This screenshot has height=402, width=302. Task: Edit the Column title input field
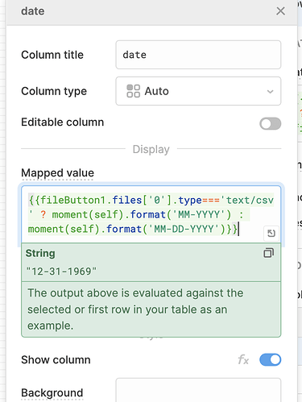pyautogui.click(x=198, y=55)
